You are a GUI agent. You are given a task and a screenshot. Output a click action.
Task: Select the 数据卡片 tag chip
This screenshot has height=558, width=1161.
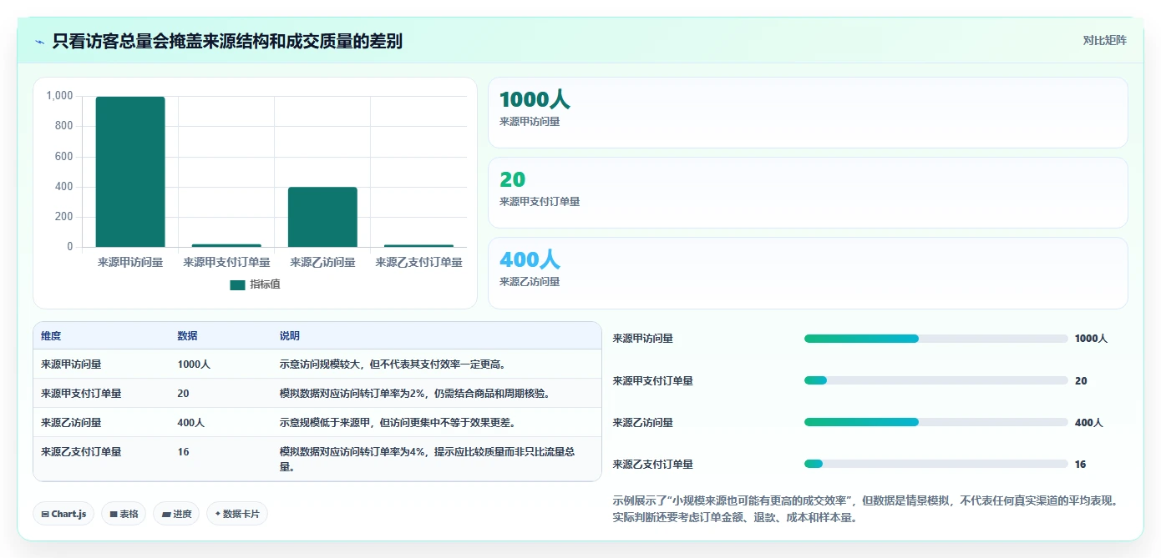point(237,514)
